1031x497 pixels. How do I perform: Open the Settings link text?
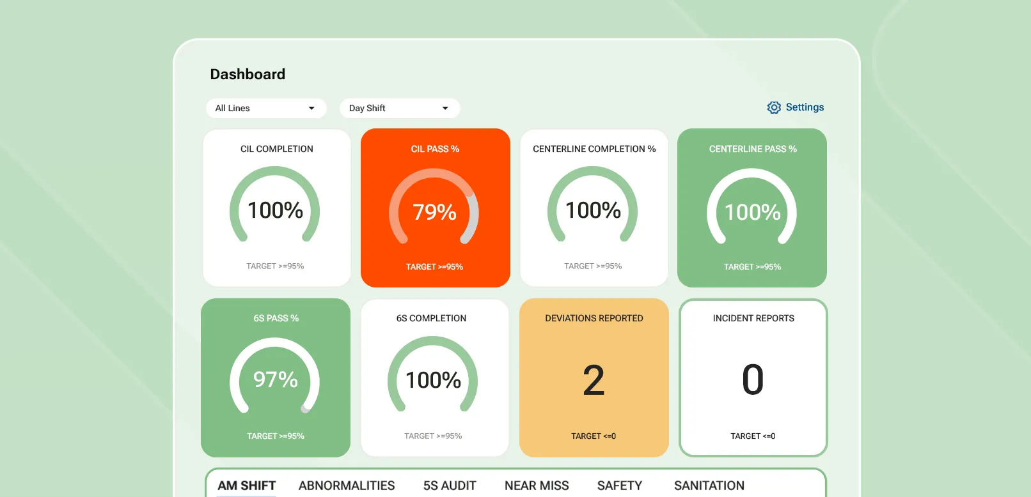[805, 107]
